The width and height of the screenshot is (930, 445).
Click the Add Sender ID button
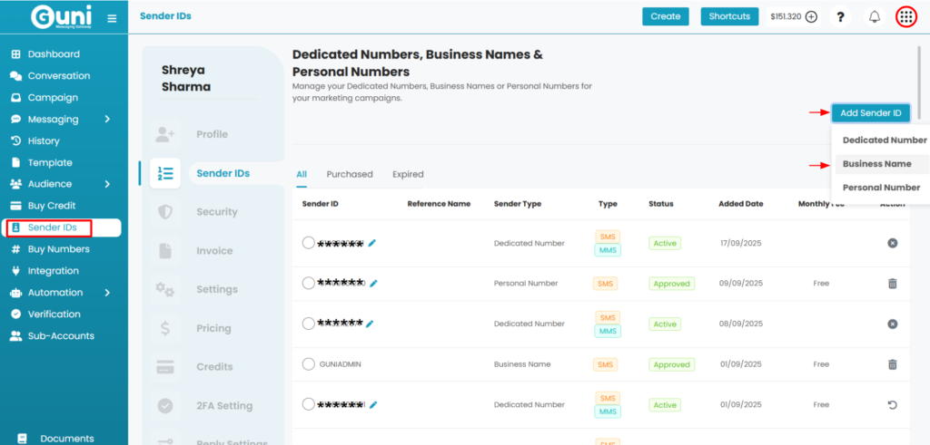(870, 113)
